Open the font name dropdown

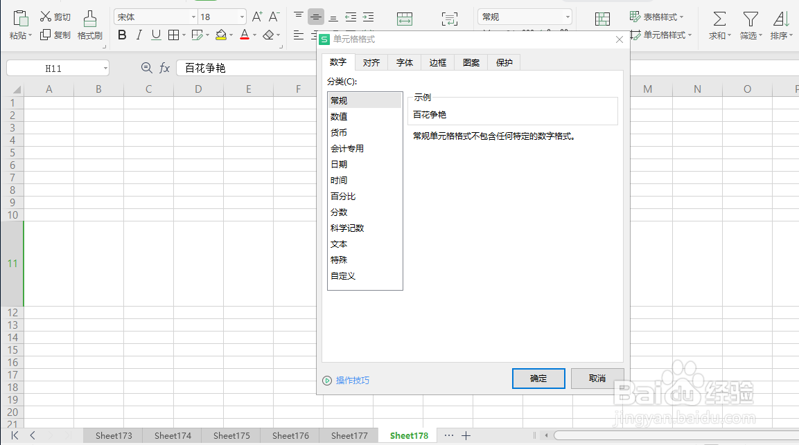coord(192,16)
